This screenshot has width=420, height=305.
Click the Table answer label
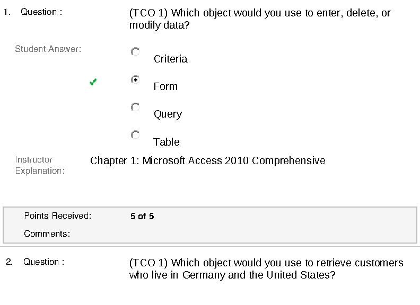[167, 142]
